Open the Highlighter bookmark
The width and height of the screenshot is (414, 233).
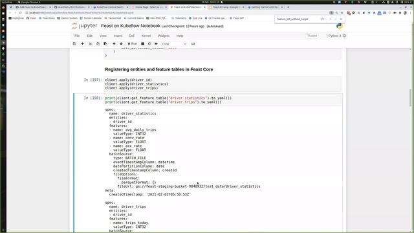[16, 18]
